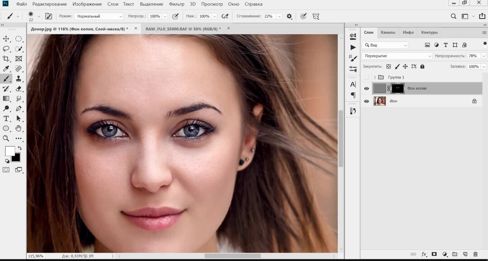
Task: Reset default foreground and background colors
Action: [x=7, y=161]
